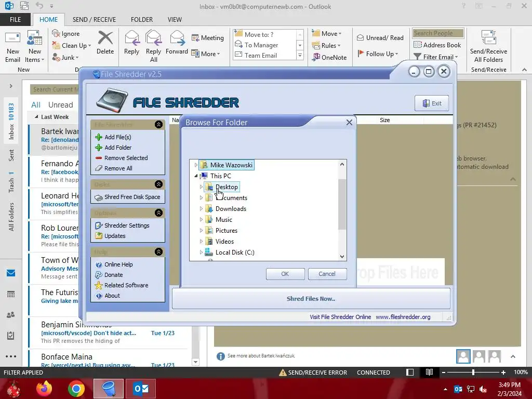Click Exit button in File Shredder
Image resolution: width=532 pixels, height=399 pixels.
pyautogui.click(x=432, y=103)
